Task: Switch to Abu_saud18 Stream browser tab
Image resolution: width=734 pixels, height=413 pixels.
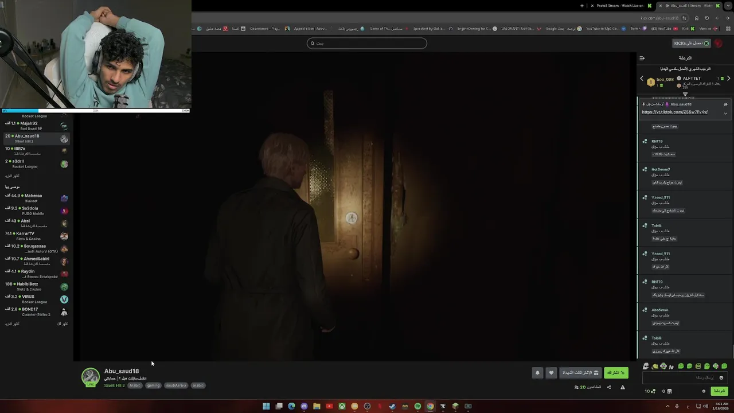Action: [x=690, y=6]
